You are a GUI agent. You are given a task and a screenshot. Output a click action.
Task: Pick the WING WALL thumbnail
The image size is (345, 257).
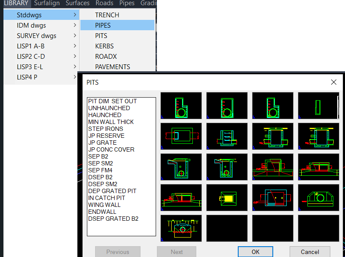(x=318, y=198)
